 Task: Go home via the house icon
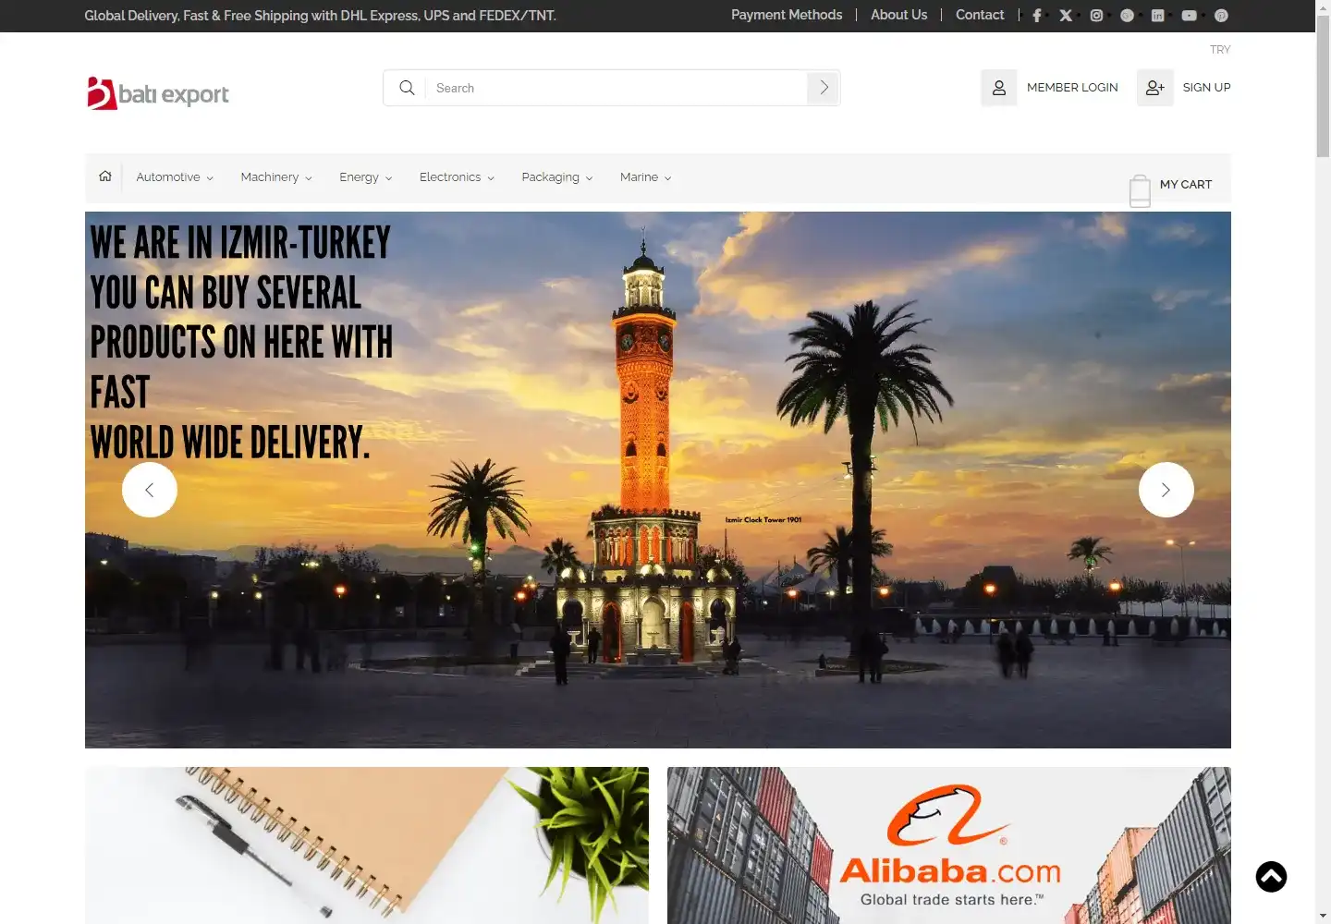click(x=105, y=176)
